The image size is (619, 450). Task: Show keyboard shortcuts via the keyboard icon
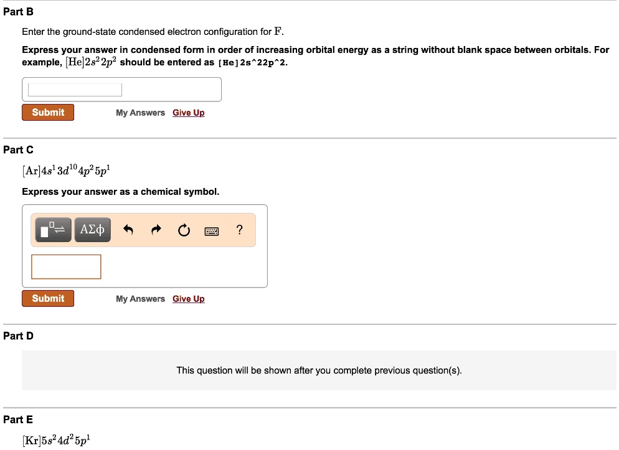212,232
